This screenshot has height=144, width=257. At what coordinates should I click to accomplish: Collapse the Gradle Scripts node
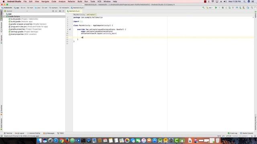coord(4,16)
